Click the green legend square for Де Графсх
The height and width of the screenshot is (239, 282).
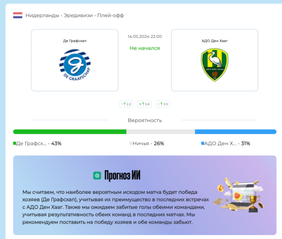(15, 144)
